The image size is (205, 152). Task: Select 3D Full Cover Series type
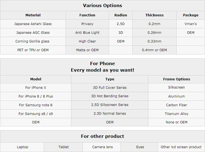click(110, 88)
